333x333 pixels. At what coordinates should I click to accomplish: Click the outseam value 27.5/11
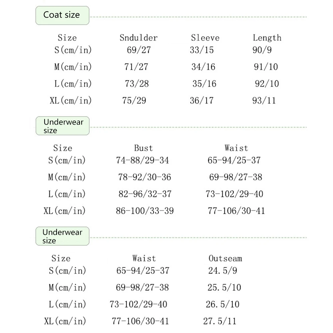219,321
